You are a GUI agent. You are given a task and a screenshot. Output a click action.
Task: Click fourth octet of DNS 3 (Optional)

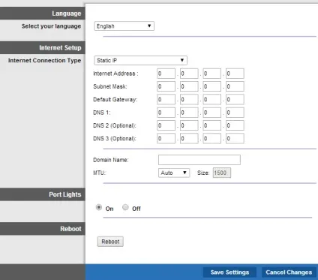(235, 139)
